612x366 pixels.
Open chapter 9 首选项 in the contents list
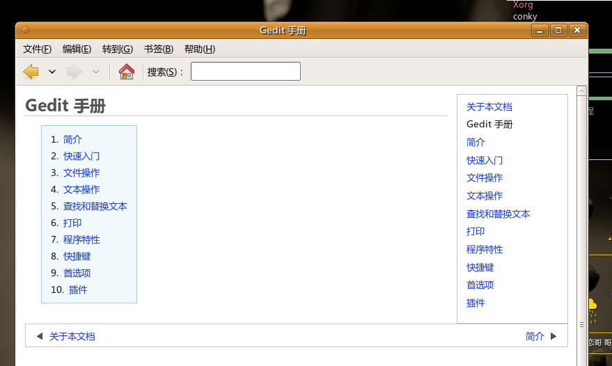click(x=77, y=273)
